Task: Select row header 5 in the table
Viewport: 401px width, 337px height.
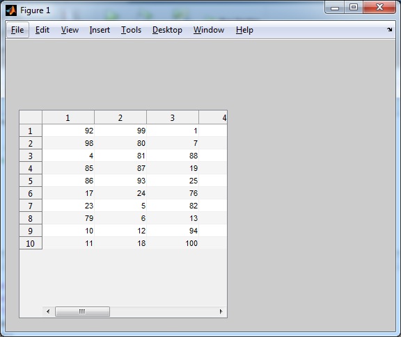Action: [31, 181]
